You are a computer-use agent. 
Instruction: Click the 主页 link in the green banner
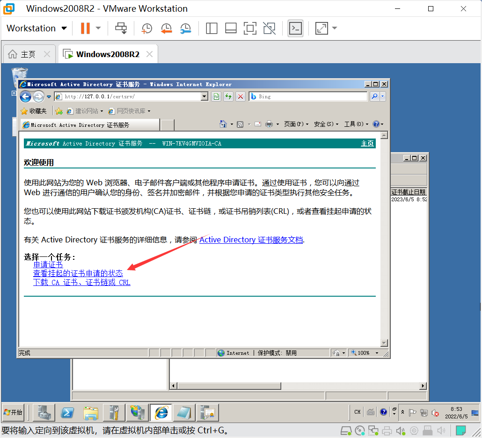tap(367, 144)
